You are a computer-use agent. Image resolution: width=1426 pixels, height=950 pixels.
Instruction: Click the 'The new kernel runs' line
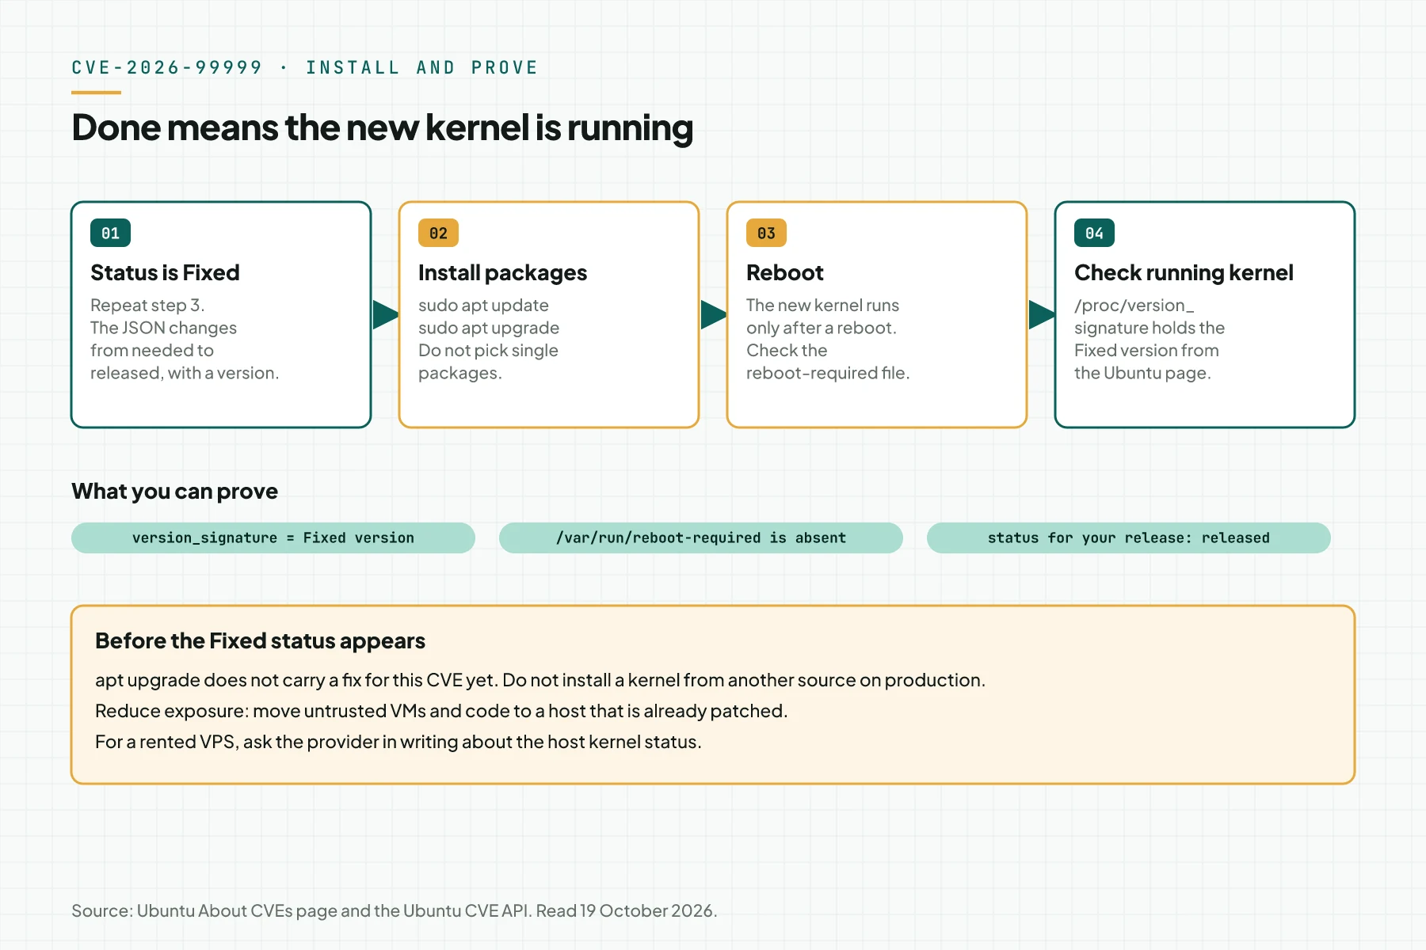tap(822, 305)
